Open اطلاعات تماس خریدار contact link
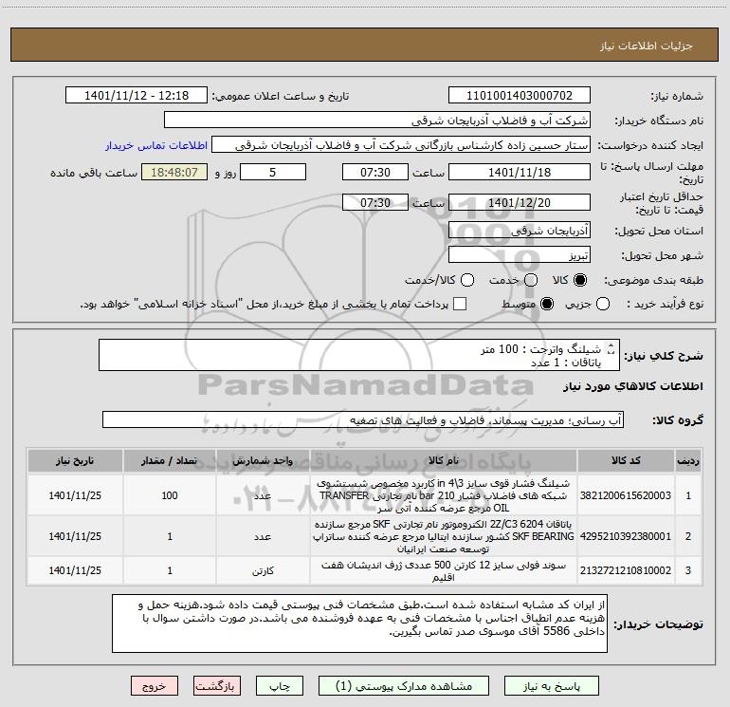This screenshot has width=730, height=707. 156,145
